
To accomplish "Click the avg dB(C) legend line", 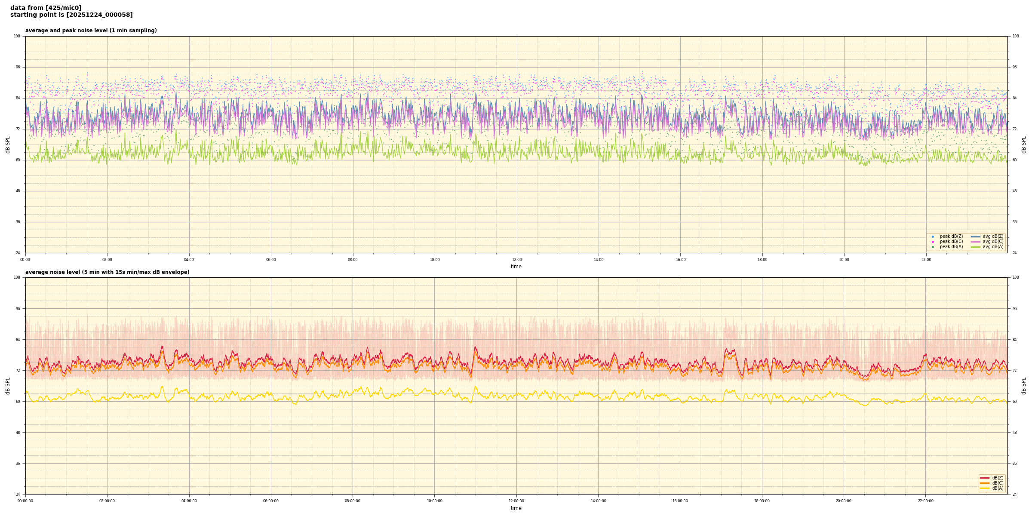I will click(x=976, y=242).
